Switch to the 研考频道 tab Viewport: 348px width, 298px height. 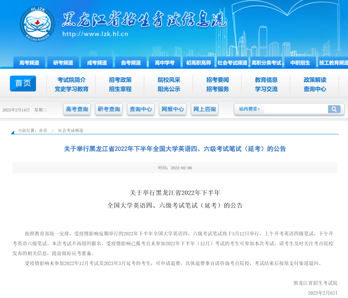[x=63, y=63]
